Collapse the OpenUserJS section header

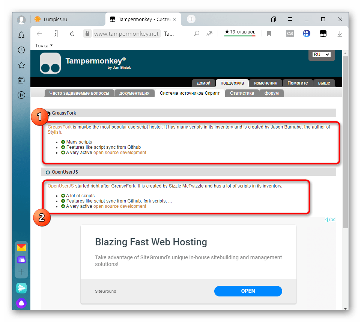pos(188,172)
